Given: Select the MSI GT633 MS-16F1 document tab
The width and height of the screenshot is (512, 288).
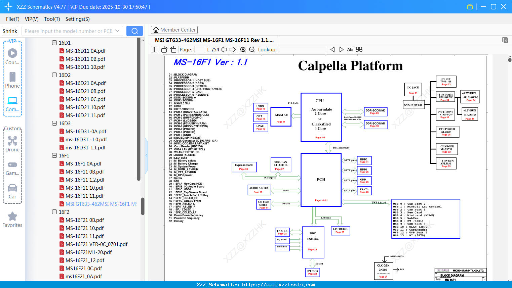Looking at the screenshot, I should click(x=214, y=40).
